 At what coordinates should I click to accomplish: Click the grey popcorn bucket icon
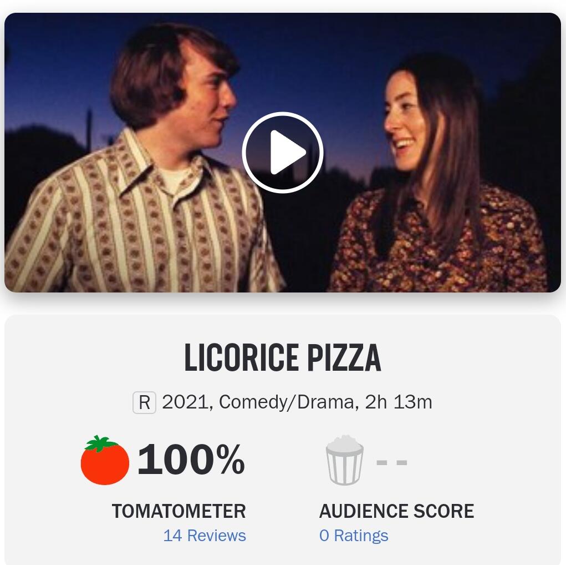(x=344, y=461)
